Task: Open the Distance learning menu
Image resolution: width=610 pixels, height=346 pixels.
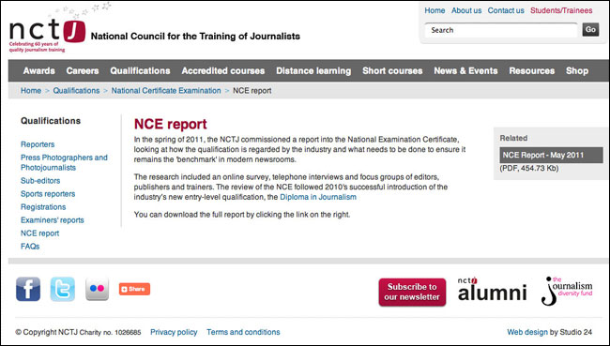Action: pyautogui.click(x=313, y=70)
